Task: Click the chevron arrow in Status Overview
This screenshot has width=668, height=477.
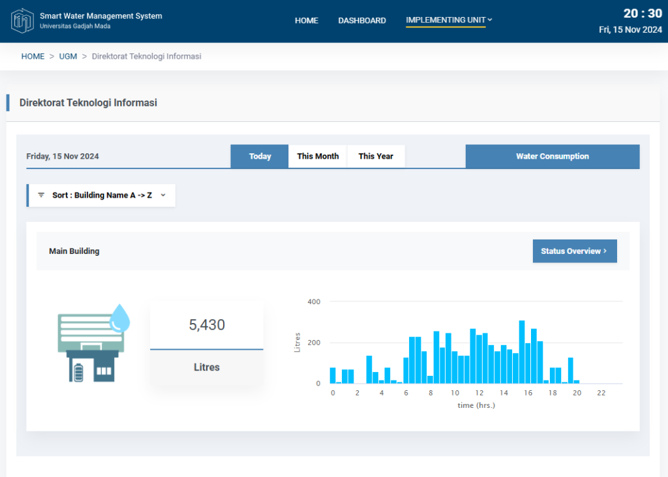Action: click(x=605, y=251)
